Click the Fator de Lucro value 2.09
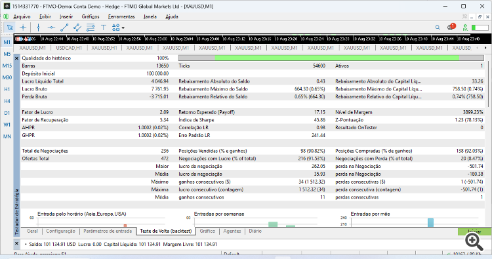The width and height of the screenshot is (492, 259). pos(164,112)
